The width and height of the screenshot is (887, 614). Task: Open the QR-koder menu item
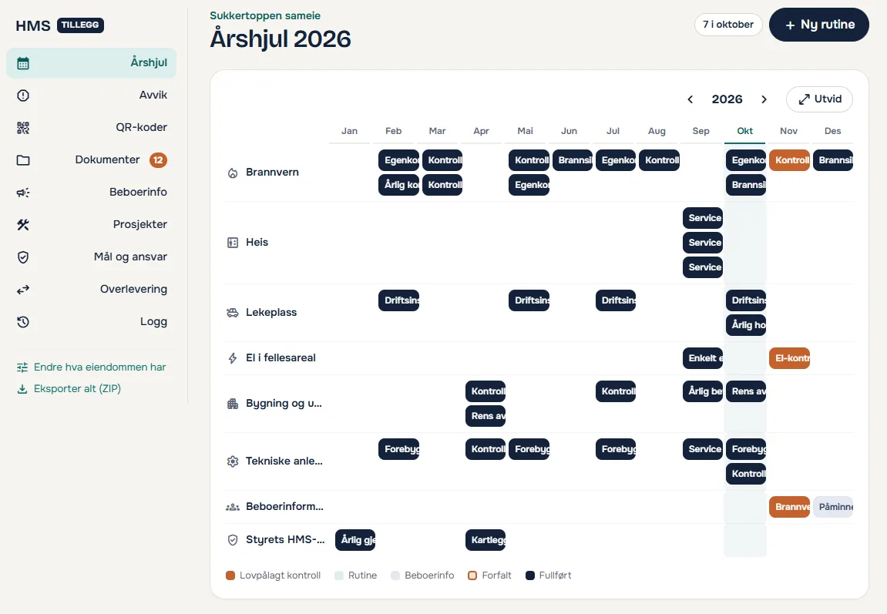91,127
